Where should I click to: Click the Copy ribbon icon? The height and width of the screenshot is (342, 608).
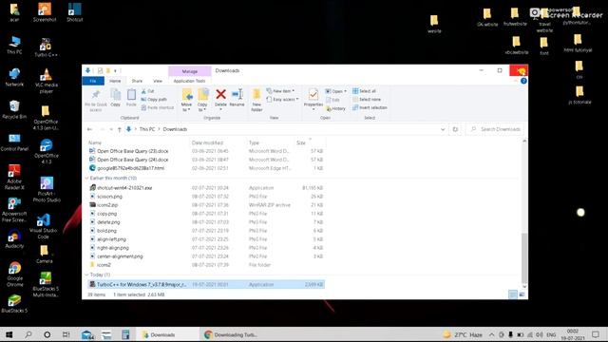click(x=116, y=97)
